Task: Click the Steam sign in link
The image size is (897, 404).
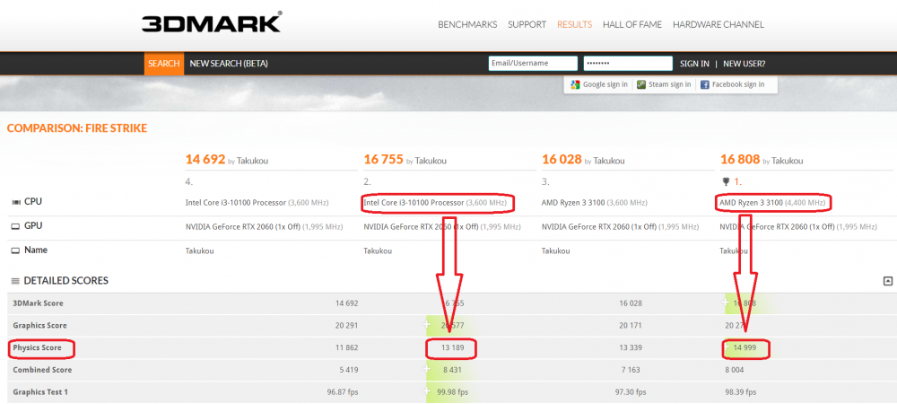Action: (x=669, y=84)
